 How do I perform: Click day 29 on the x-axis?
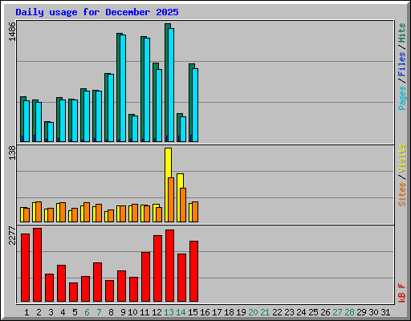361,312
